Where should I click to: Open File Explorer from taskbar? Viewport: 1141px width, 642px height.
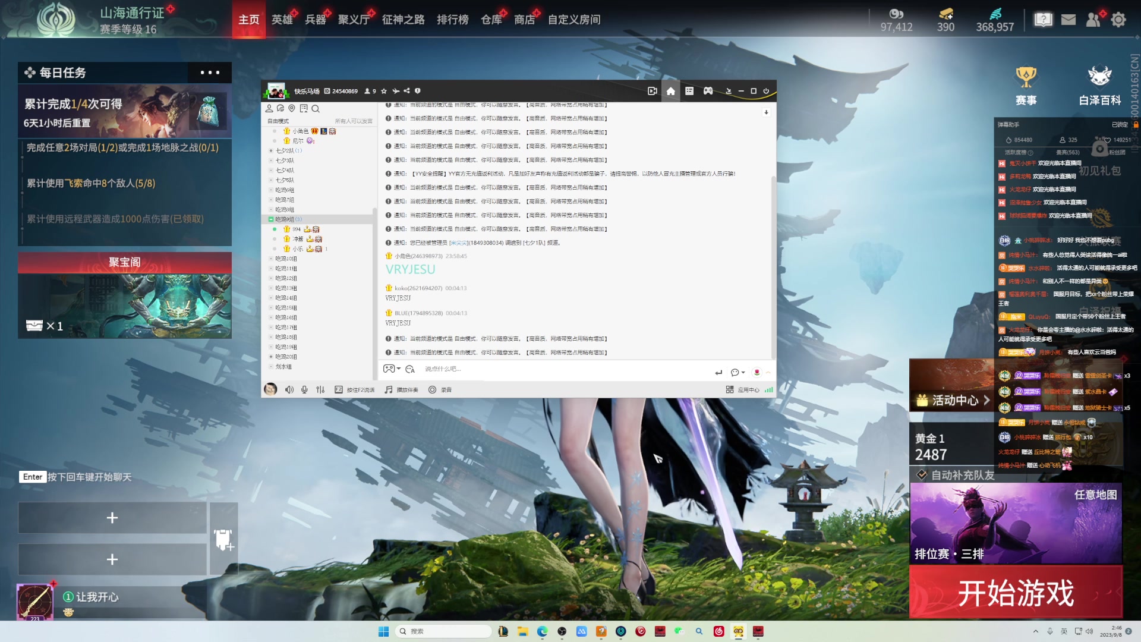tap(522, 631)
